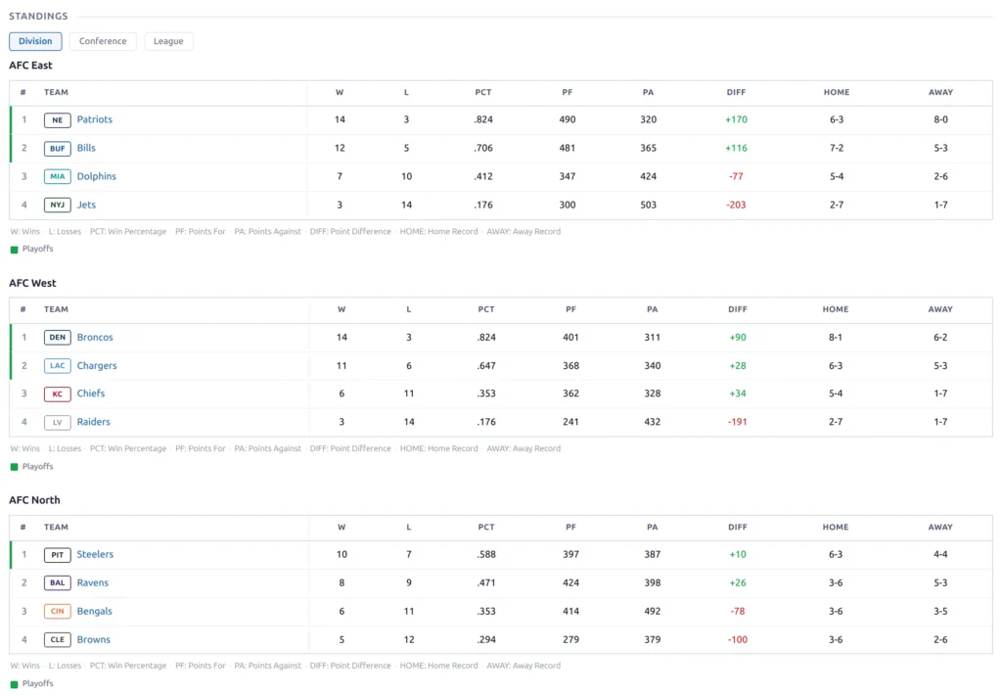The height and width of the screenshot is (696, 1002).
Task: Open the Browns team link
Action: (x=93, y=639)
